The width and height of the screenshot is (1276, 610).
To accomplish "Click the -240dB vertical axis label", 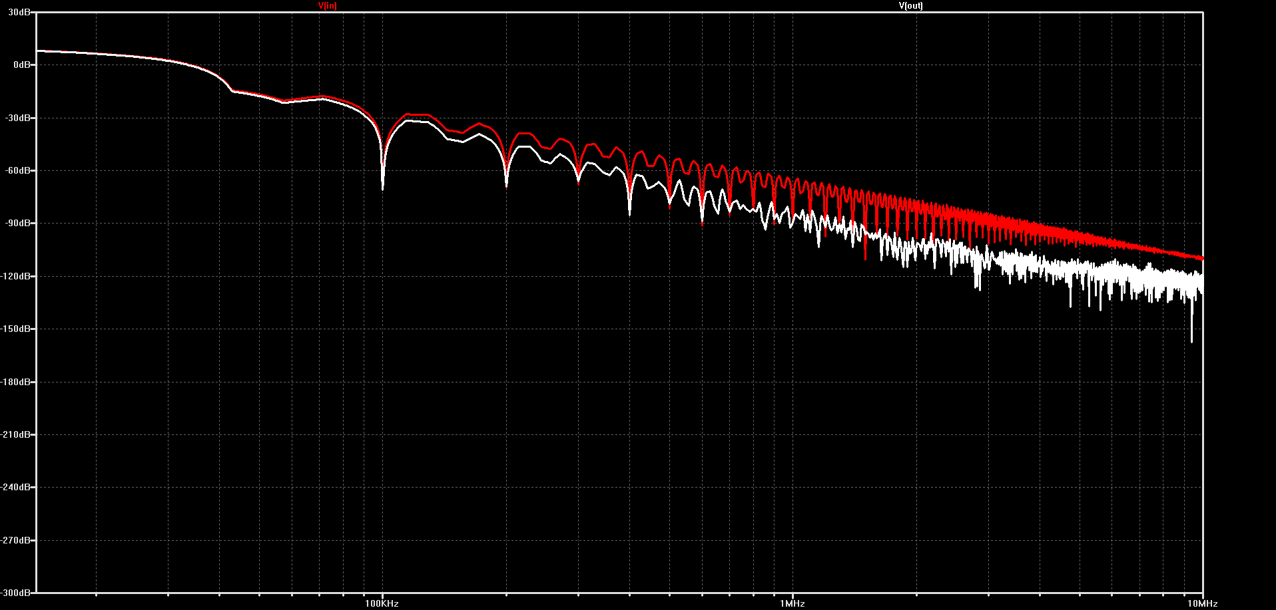I will [x=16, y=487].
